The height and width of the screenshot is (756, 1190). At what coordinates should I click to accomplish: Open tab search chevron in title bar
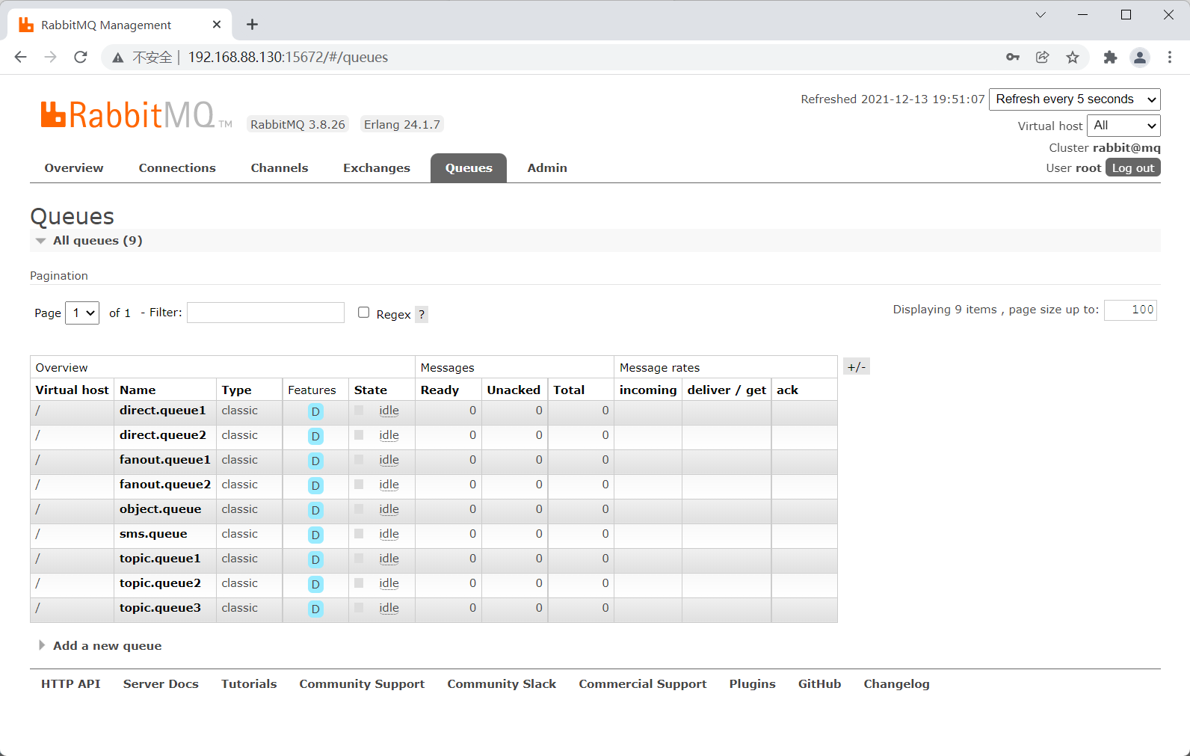pyautogui.click(x=1041, y=15)
